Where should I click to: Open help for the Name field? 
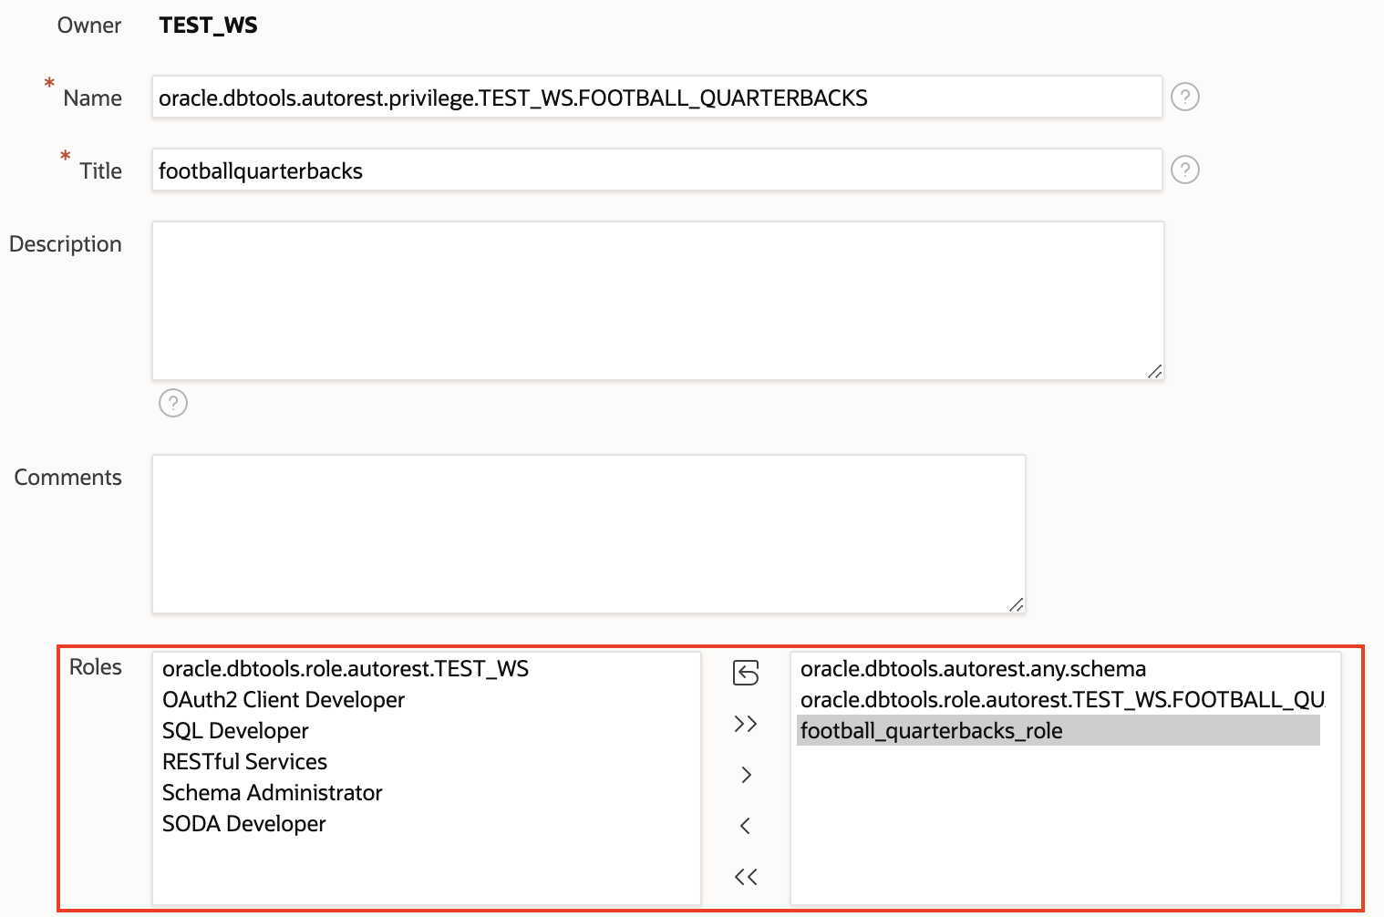click(1184, 97)
